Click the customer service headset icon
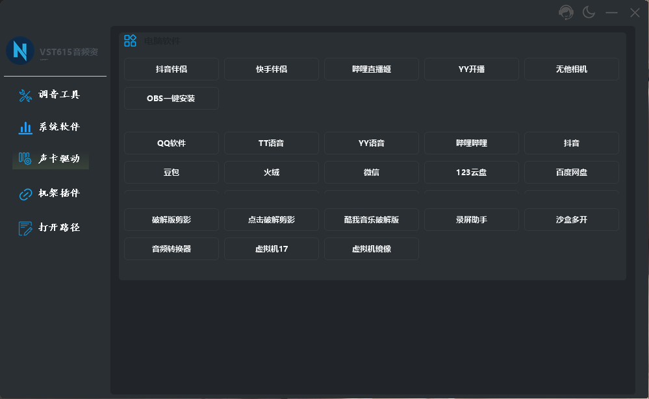Viewport: 649px width, 399px height. tap(566, 12)
